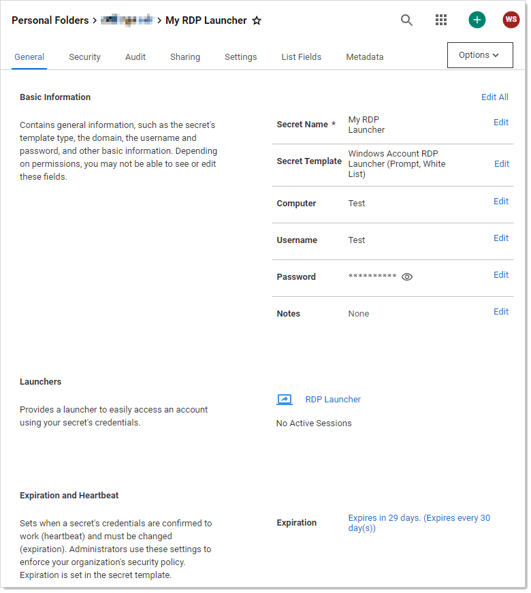Click the RDP Launcher screen icon
The height and width of the screenshot is (593, 531).
click(285, 400)
